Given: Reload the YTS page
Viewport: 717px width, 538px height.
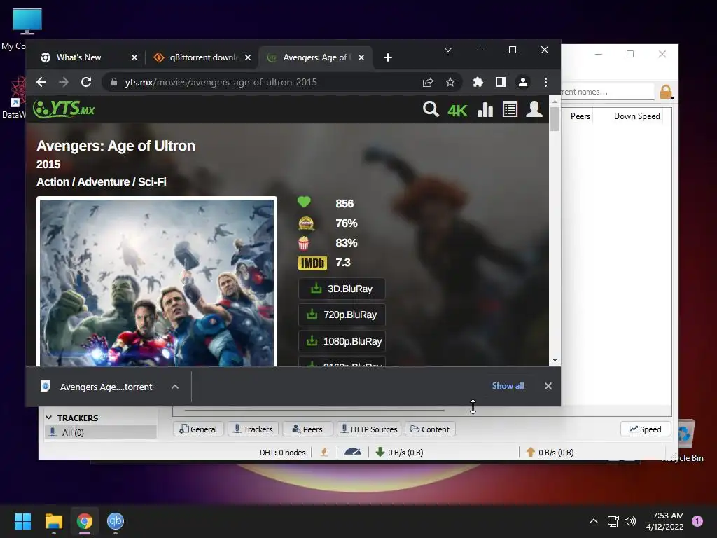Looking at the screenshot, I should [86, 83].
